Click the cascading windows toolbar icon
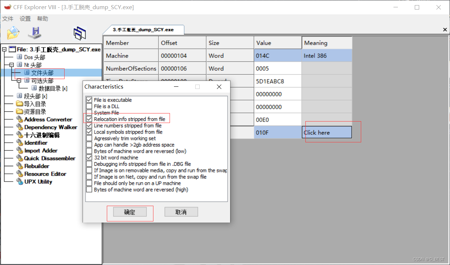This screenshot has width=450, height=265. point(80,33)
